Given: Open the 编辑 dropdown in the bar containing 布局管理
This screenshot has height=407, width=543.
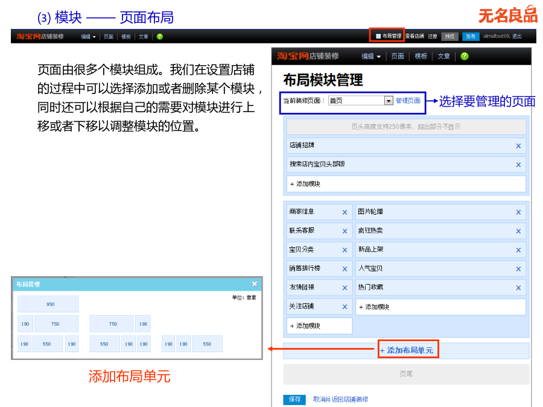Looking at the screenshot, I should pos(88,37).
